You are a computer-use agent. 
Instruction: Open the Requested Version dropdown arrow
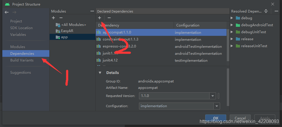point(213,96)
